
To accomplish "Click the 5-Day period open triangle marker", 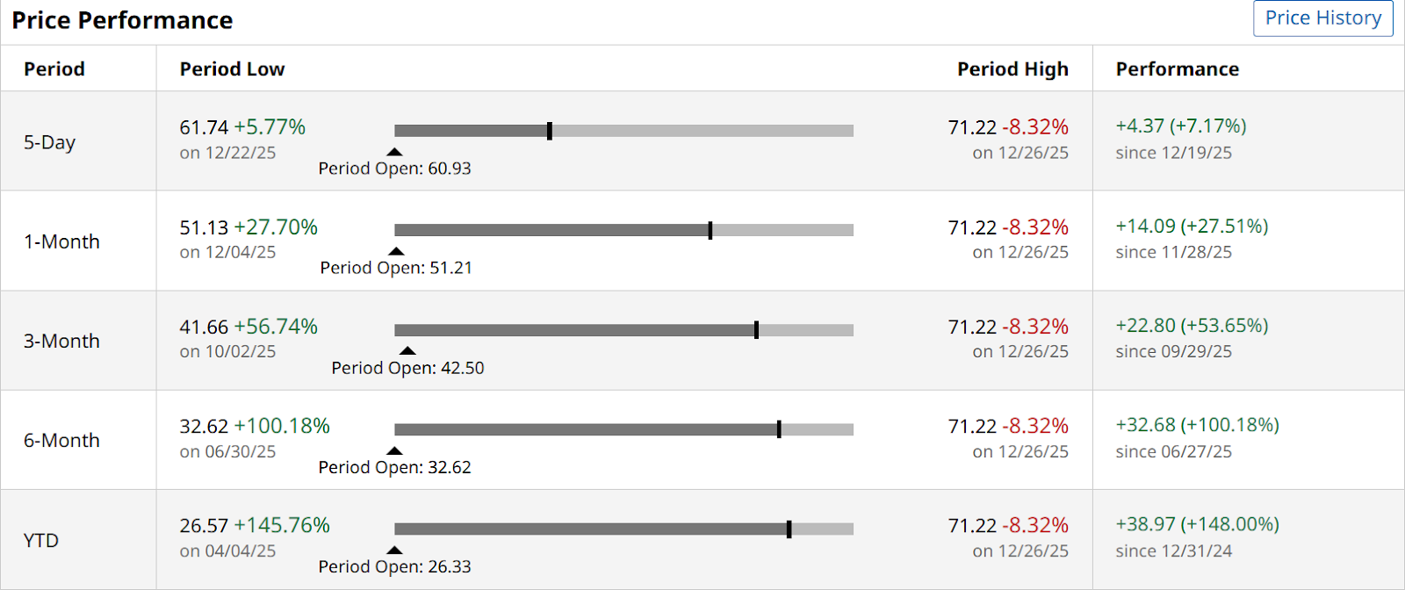I will pyautogui.click(x=395, y=152).
